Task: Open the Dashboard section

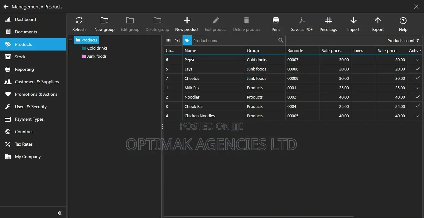Action: [33, 19]
